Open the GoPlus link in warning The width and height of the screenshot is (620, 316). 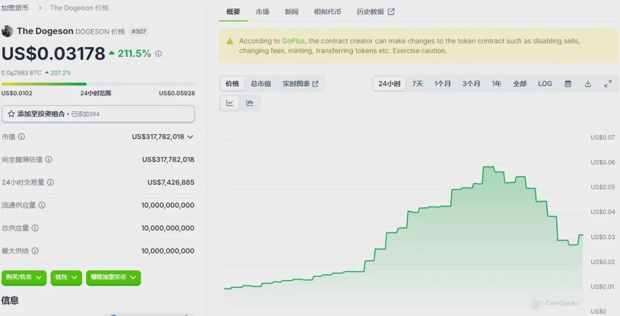pyautogui.click(x=293, y=41)
